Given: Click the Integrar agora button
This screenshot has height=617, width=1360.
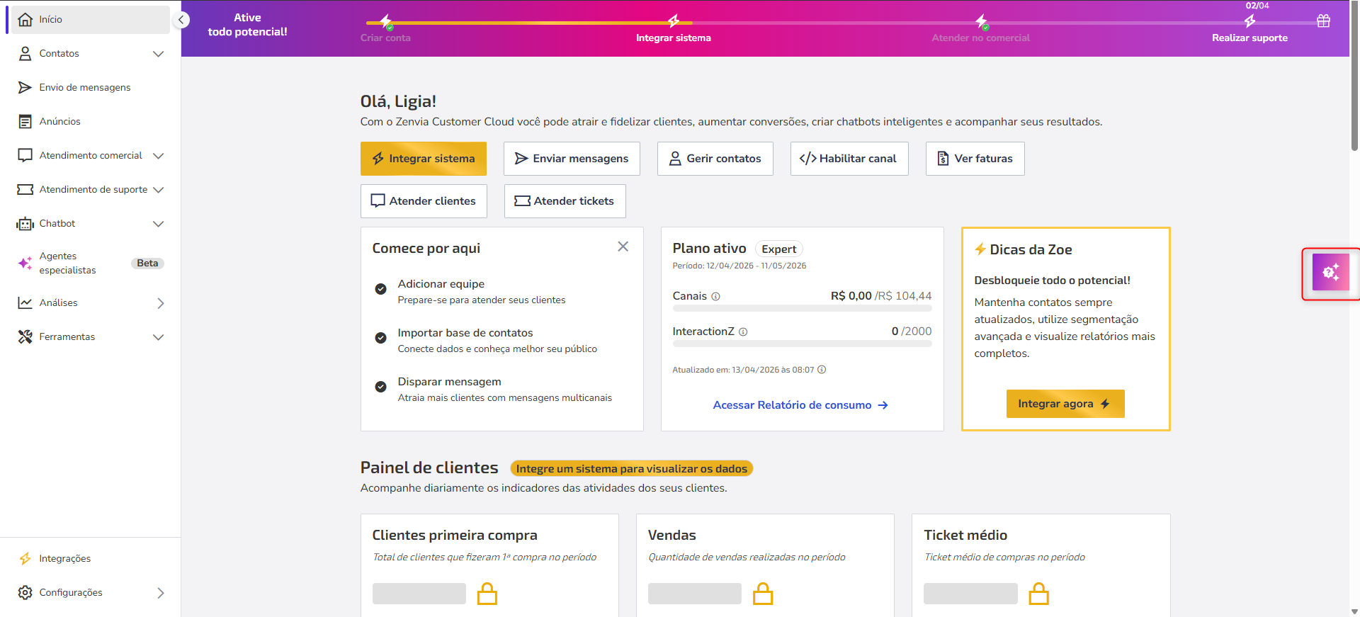Looking at the screenshot, I should pos(1065,404).
